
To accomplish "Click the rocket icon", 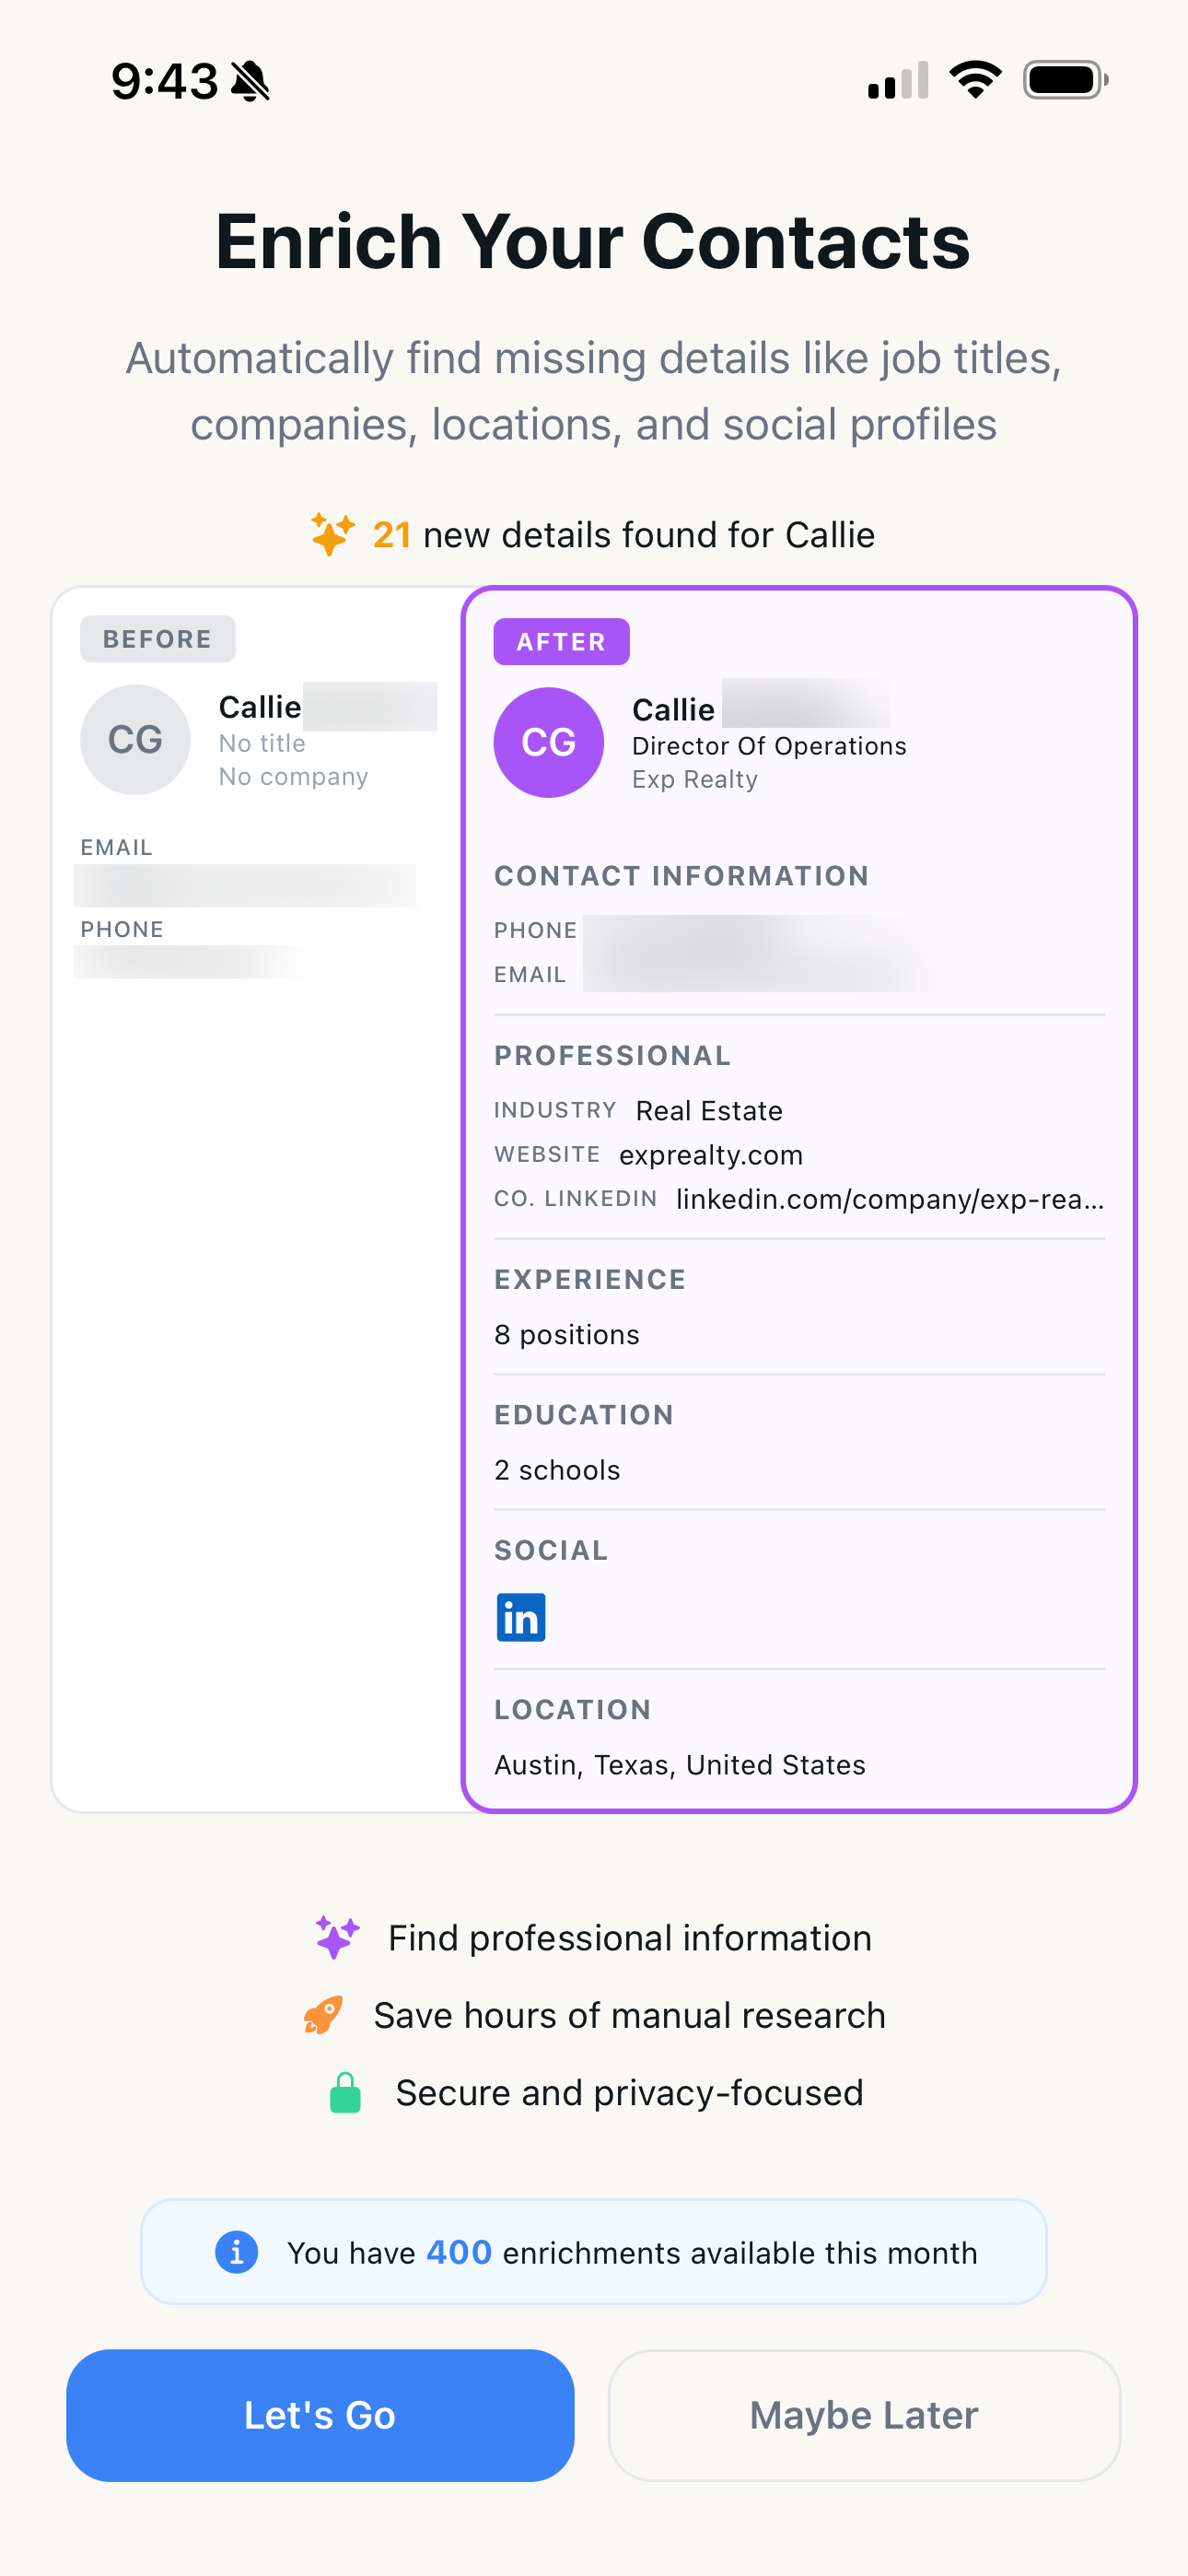I will point(323,2015).
